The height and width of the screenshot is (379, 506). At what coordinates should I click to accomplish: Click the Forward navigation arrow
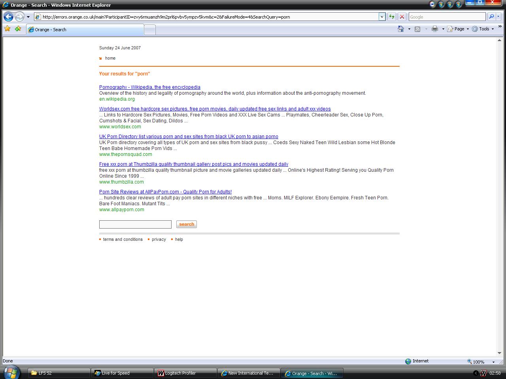point(19,17)
